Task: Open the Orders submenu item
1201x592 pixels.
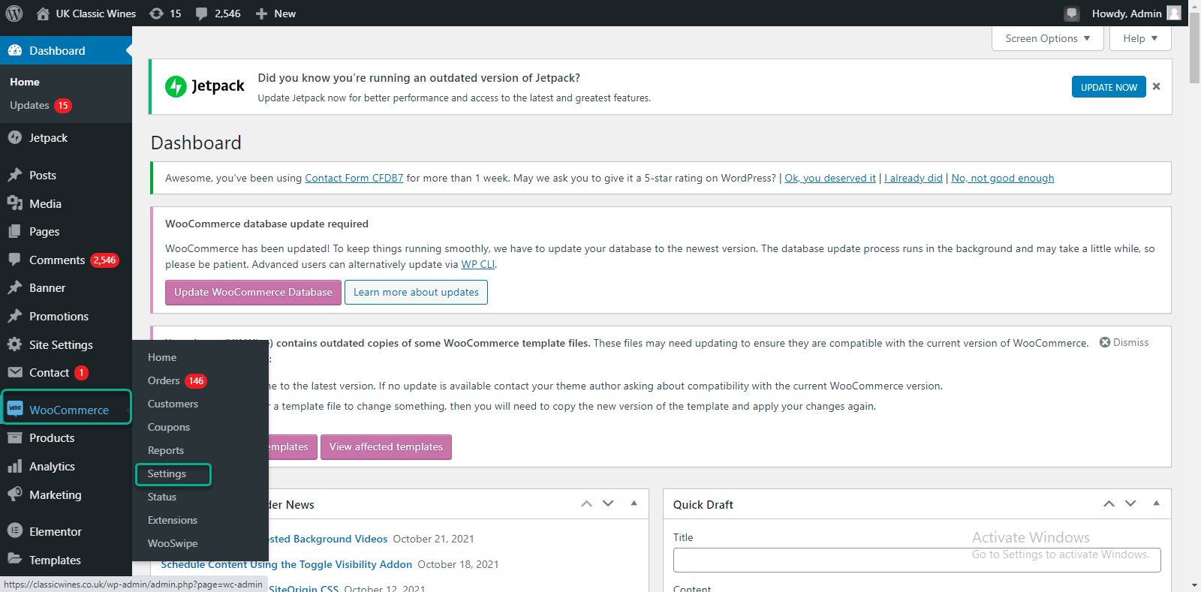Action: (164, 380)
